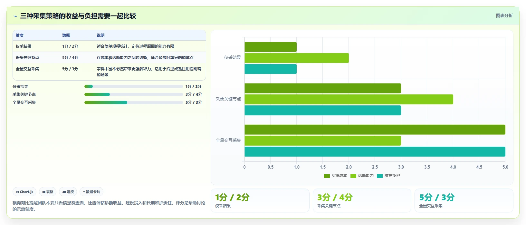Click the teal 维护负担 bar for 采集关键节点
The width and height of the screenshot is (526, 225).
click(x=323, y=110)
